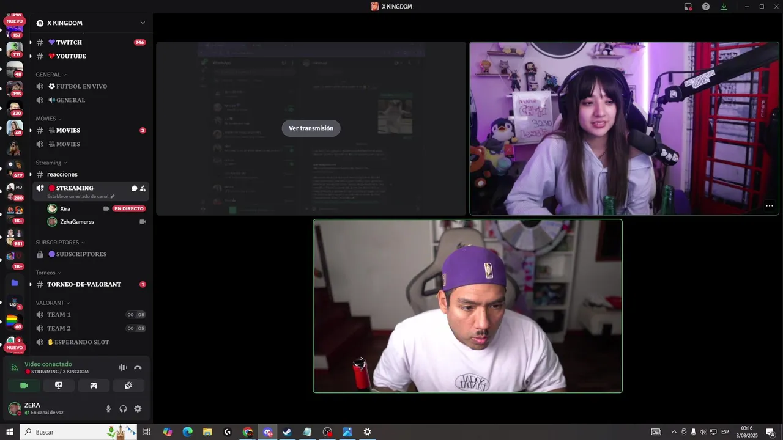Screen dimensions: 783x440
Task: Open MOVIES text channel with 3 mentions
Action: tap(91, 130)
